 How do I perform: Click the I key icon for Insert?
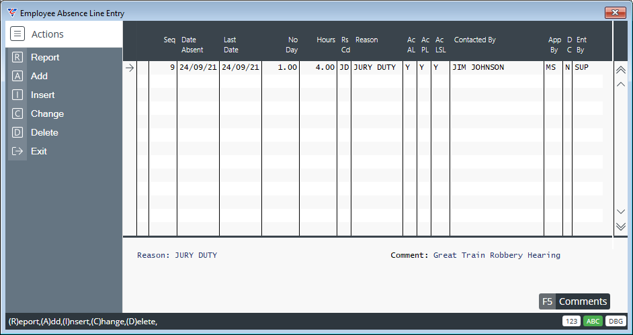tap(17, 95)
